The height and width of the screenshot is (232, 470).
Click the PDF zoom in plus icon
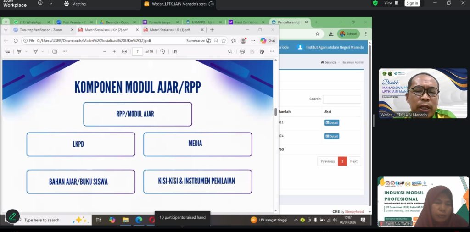[x=114, y=51]
